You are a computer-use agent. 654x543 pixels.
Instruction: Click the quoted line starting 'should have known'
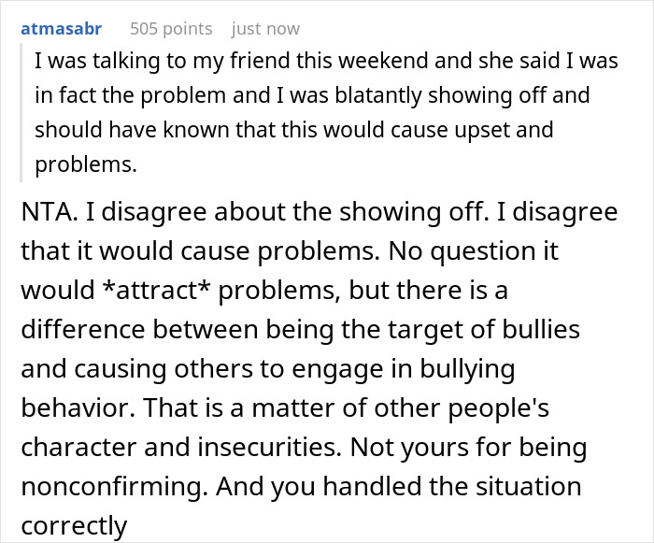pos(294,129)
